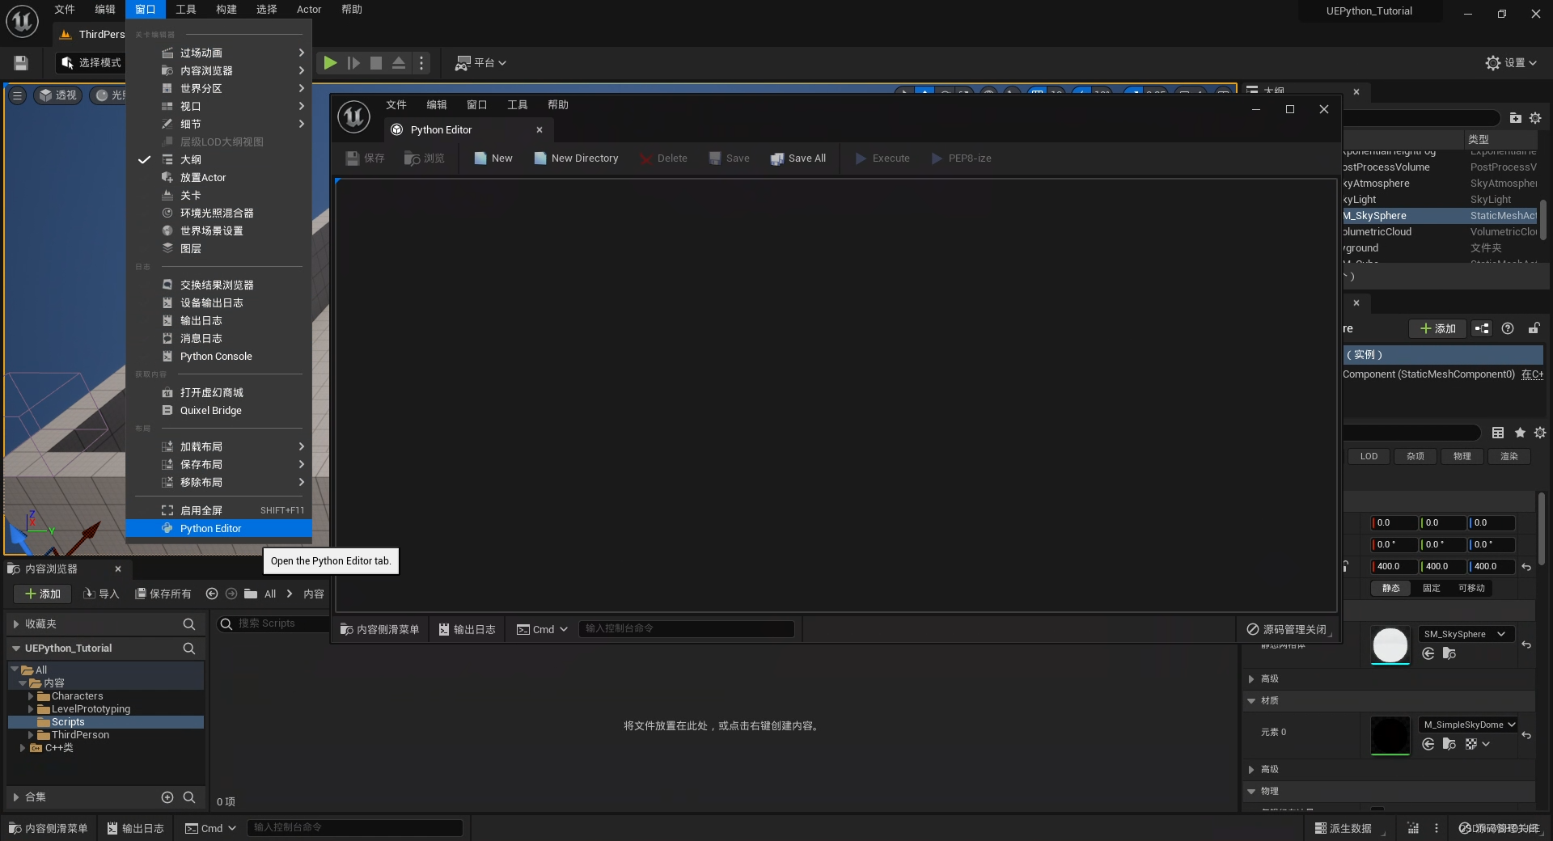1553x841 pixels.
Task: Click Execute in Python Editor toolbar
Action: (882, 158)
